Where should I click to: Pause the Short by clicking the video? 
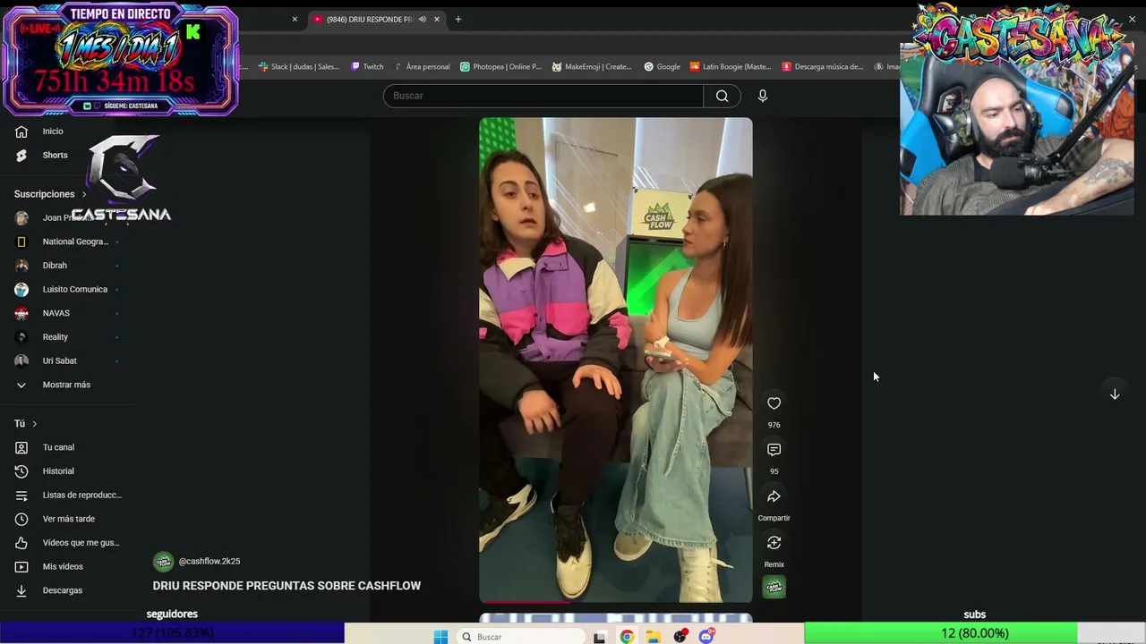(616, 360)
